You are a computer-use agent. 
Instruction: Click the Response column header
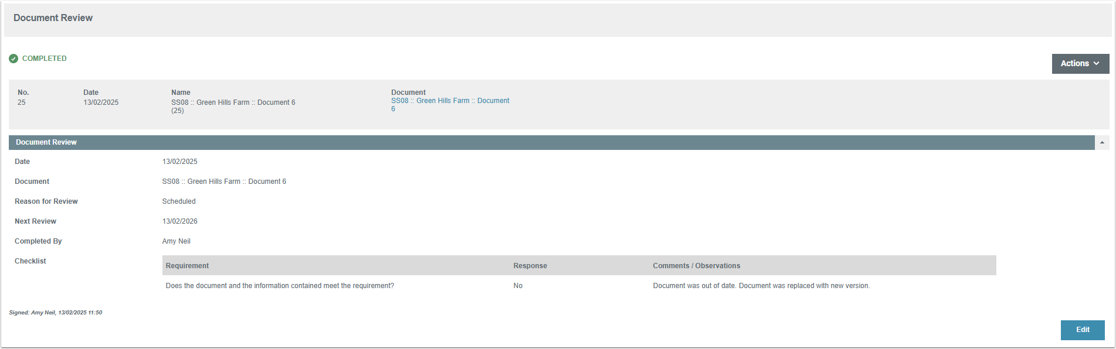pos(530,266)
